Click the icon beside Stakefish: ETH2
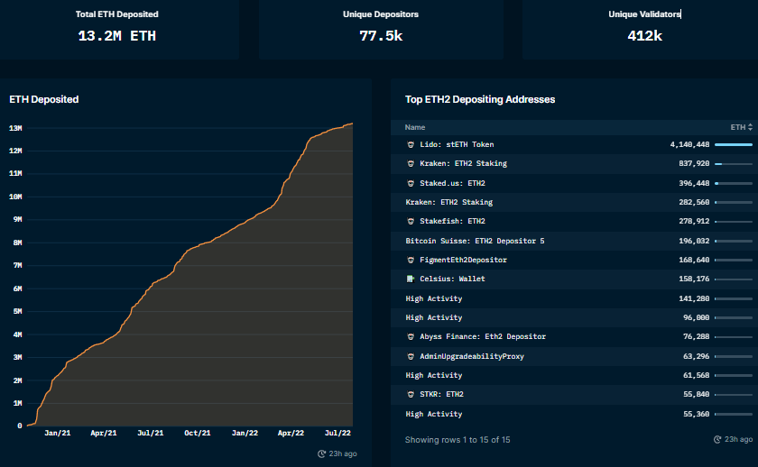 click(x=411, y=221)
